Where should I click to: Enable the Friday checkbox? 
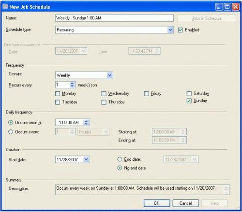click(x=146, y=94)
